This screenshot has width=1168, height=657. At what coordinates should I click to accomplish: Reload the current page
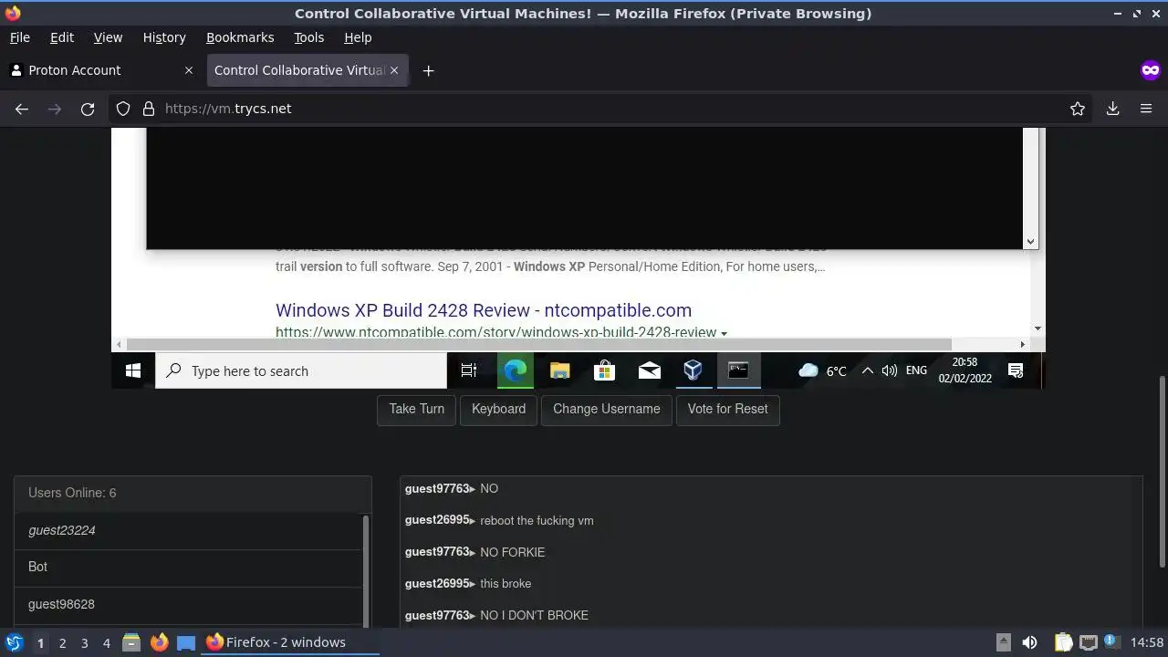click(88, 109)
